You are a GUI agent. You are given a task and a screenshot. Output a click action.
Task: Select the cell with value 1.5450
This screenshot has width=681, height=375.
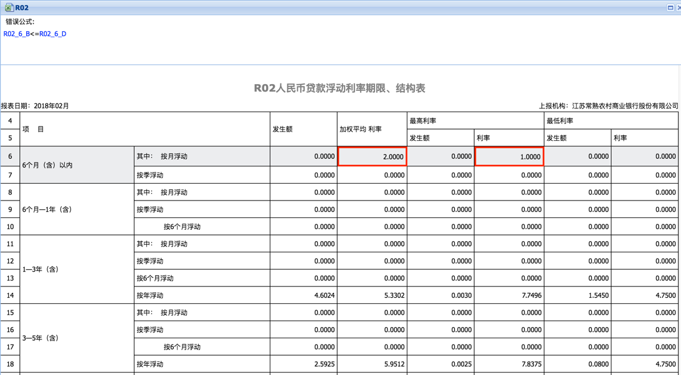(x=577, y=295)
